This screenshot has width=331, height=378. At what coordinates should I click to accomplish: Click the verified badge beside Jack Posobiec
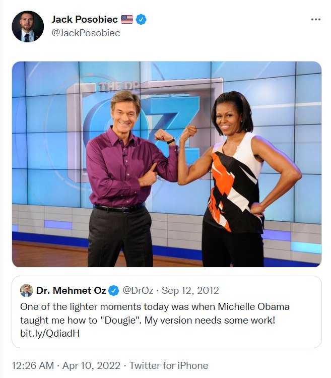pos(141,19)
